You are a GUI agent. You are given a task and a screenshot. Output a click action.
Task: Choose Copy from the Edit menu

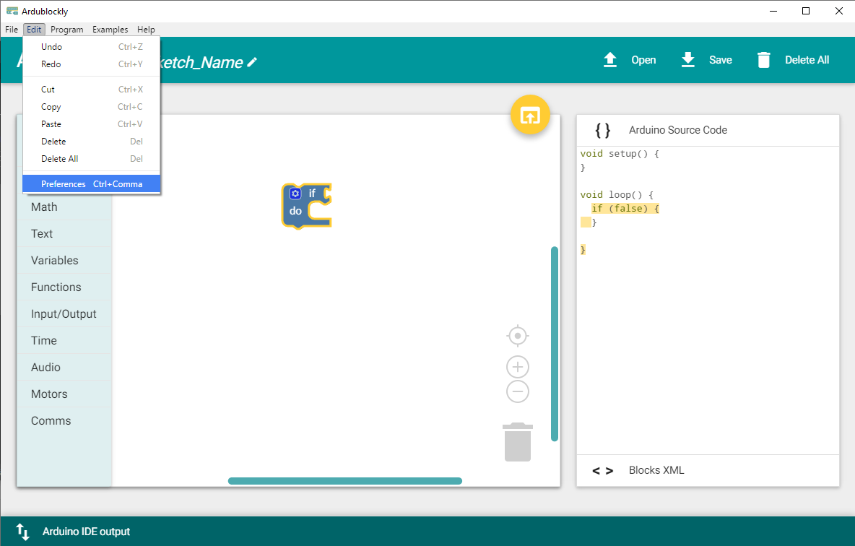click(x=92, y=107)
